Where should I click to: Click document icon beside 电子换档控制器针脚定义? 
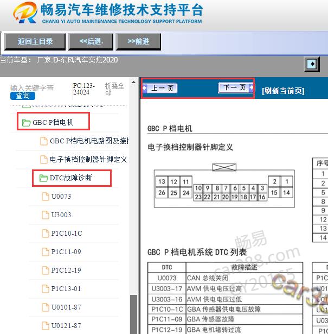pyautogui.click(x=44, y=160)
